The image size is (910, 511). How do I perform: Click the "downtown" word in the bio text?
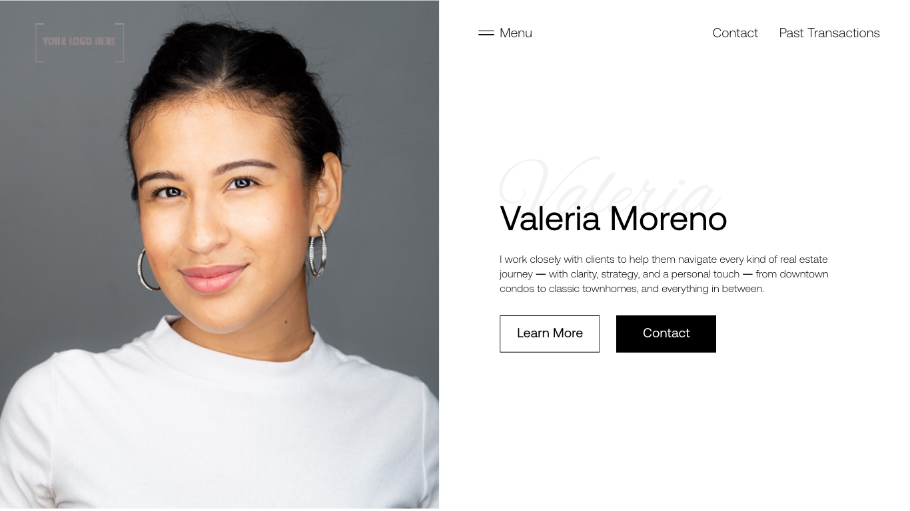(x=804, y=274)
